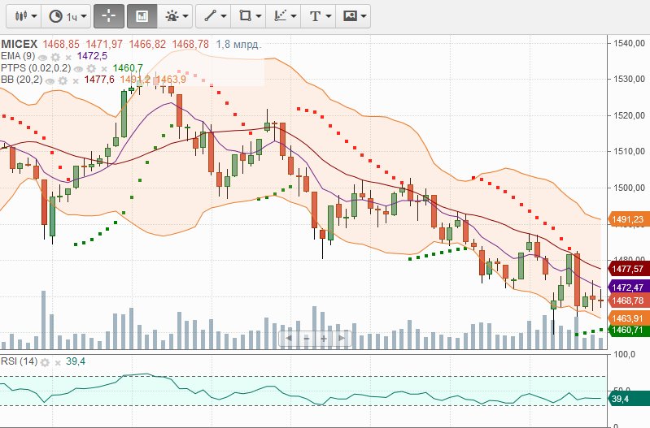Toggle visibility of PTPS indicator
The image size is (650, 428).
tap(80, 68)
